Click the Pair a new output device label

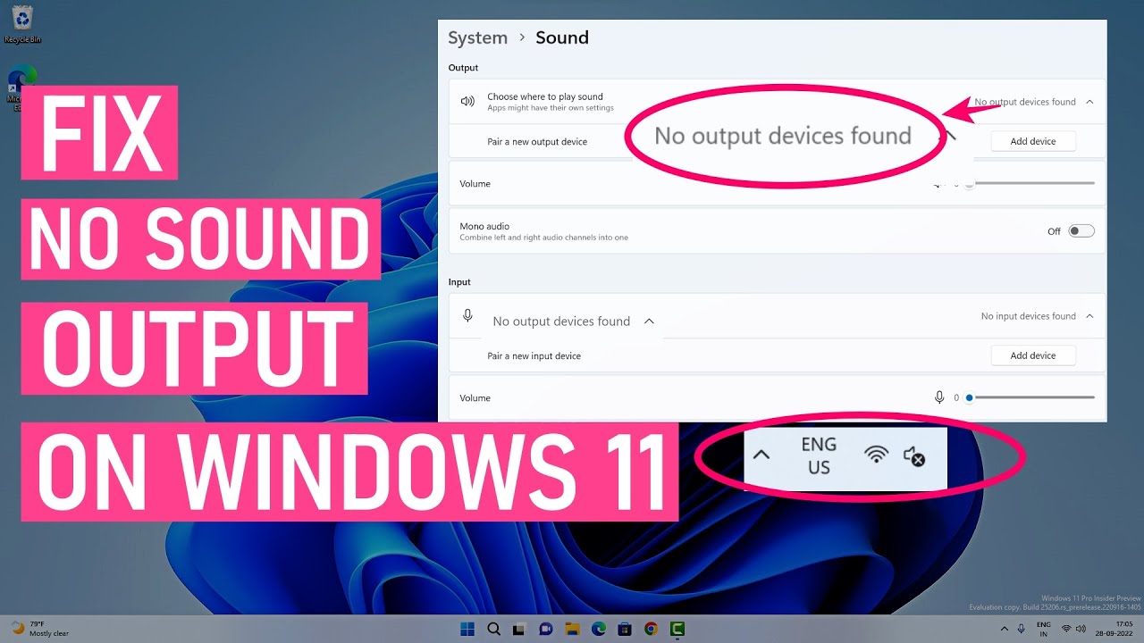[x=537, y=142]
